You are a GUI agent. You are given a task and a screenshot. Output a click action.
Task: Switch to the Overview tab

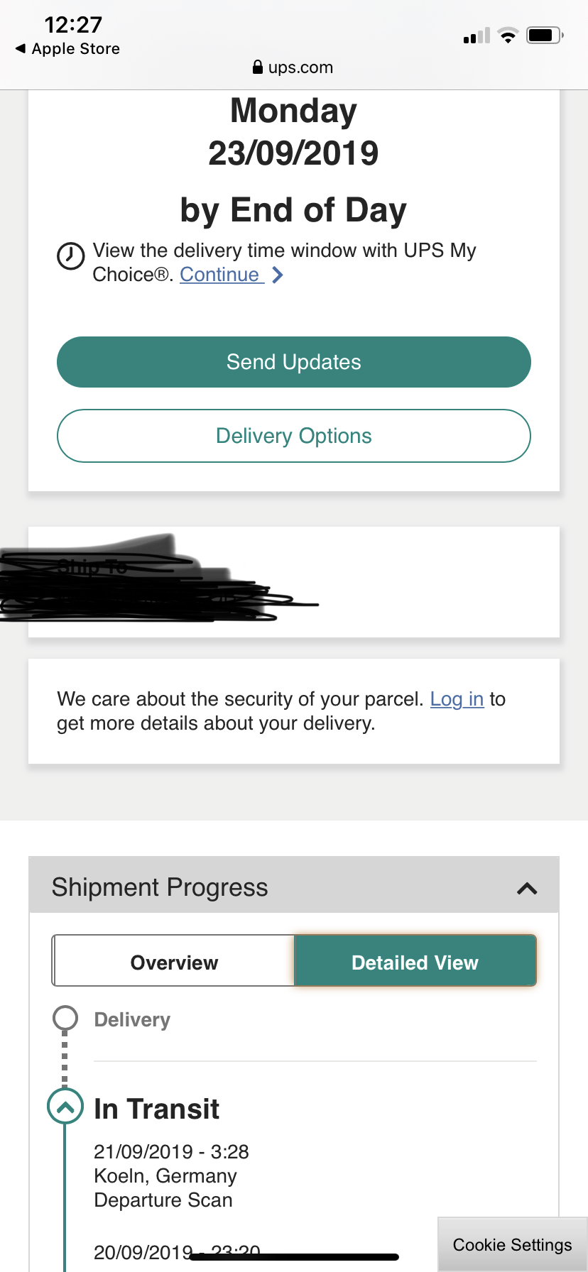click(174, 962)
